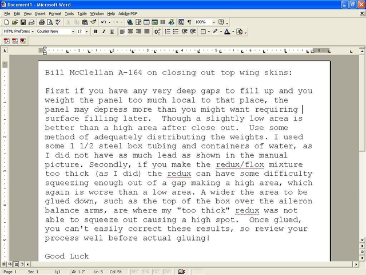Open a file with the Open folder icon

[x=14, y=22]
